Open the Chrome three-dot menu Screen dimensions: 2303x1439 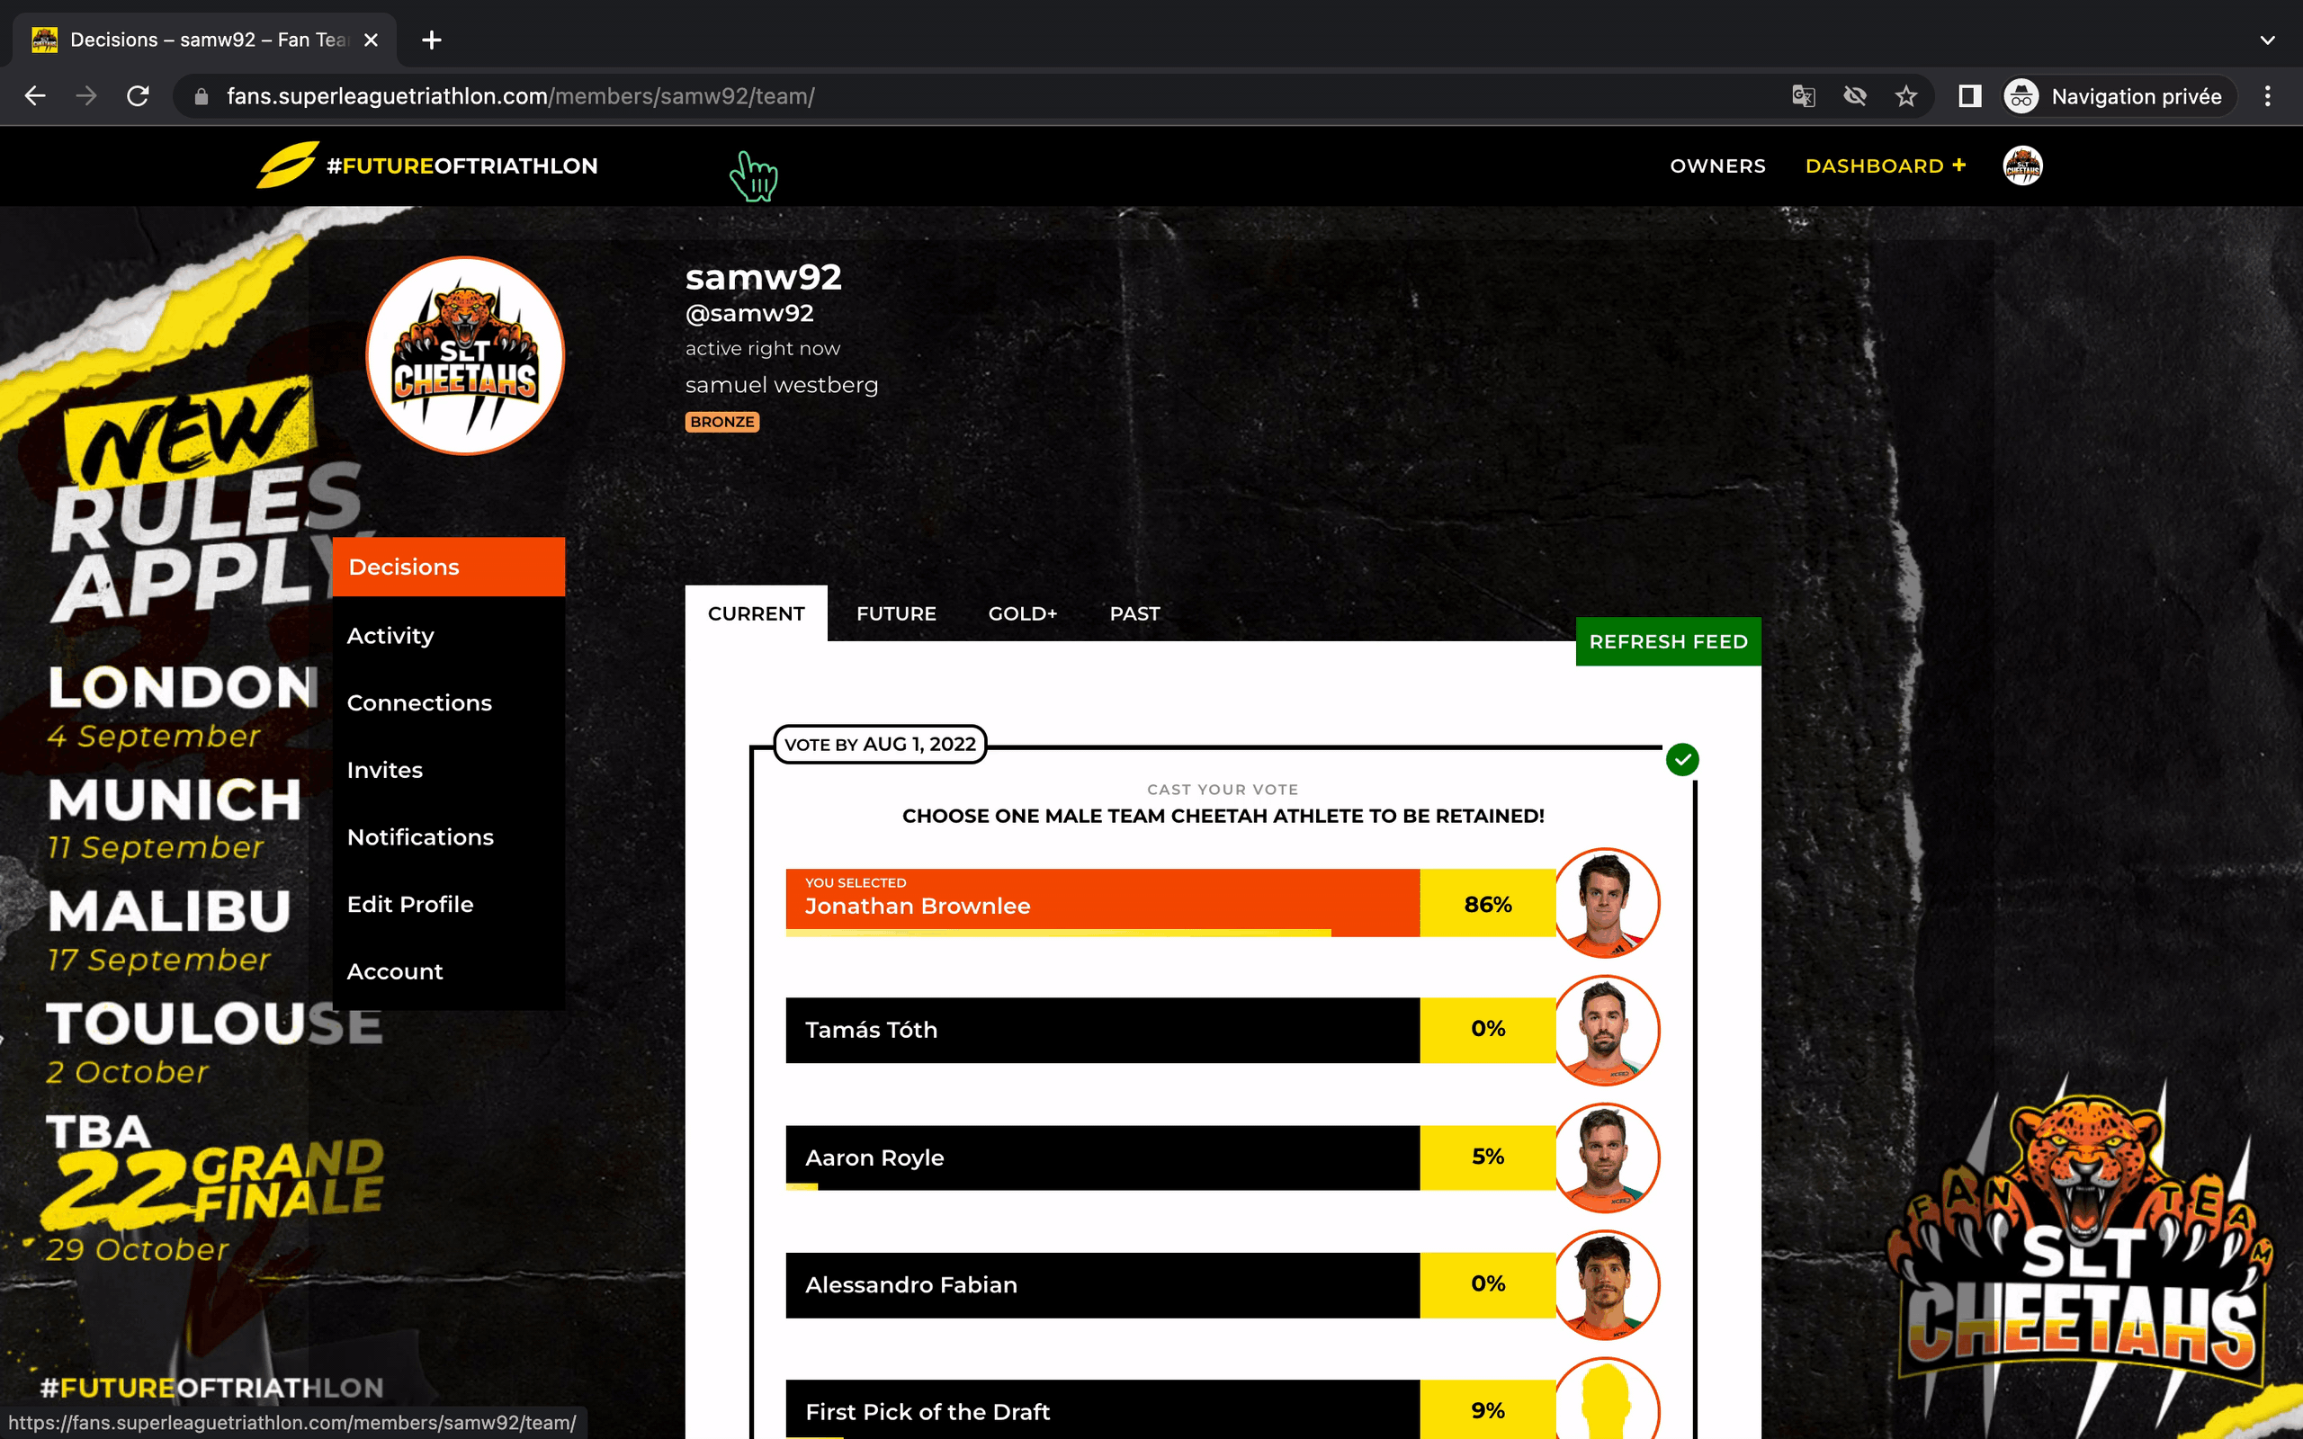(2268, 96)
